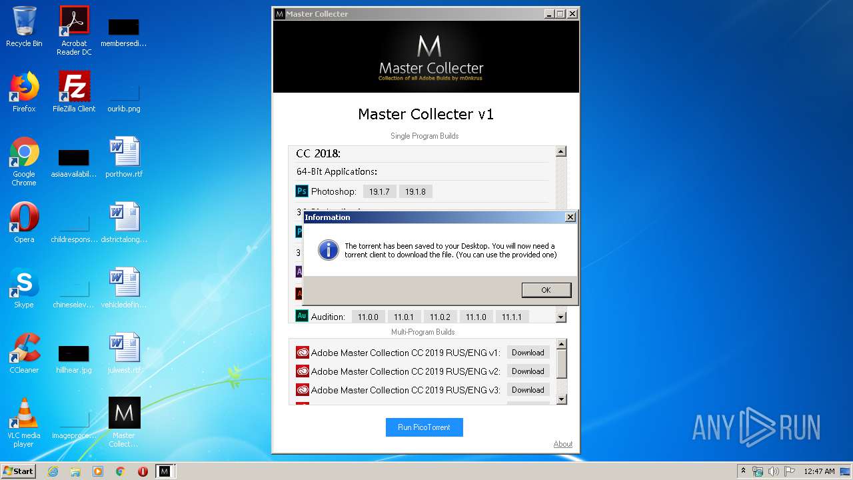Viewport: 853px width, 480px height.
Task: Open Windows Explorer folder on taskbar
Action: pyautogui.click(x=75, y=471)
